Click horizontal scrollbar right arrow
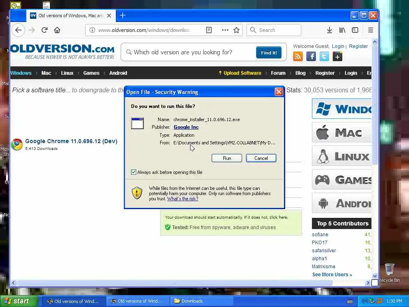 (368, 283)
